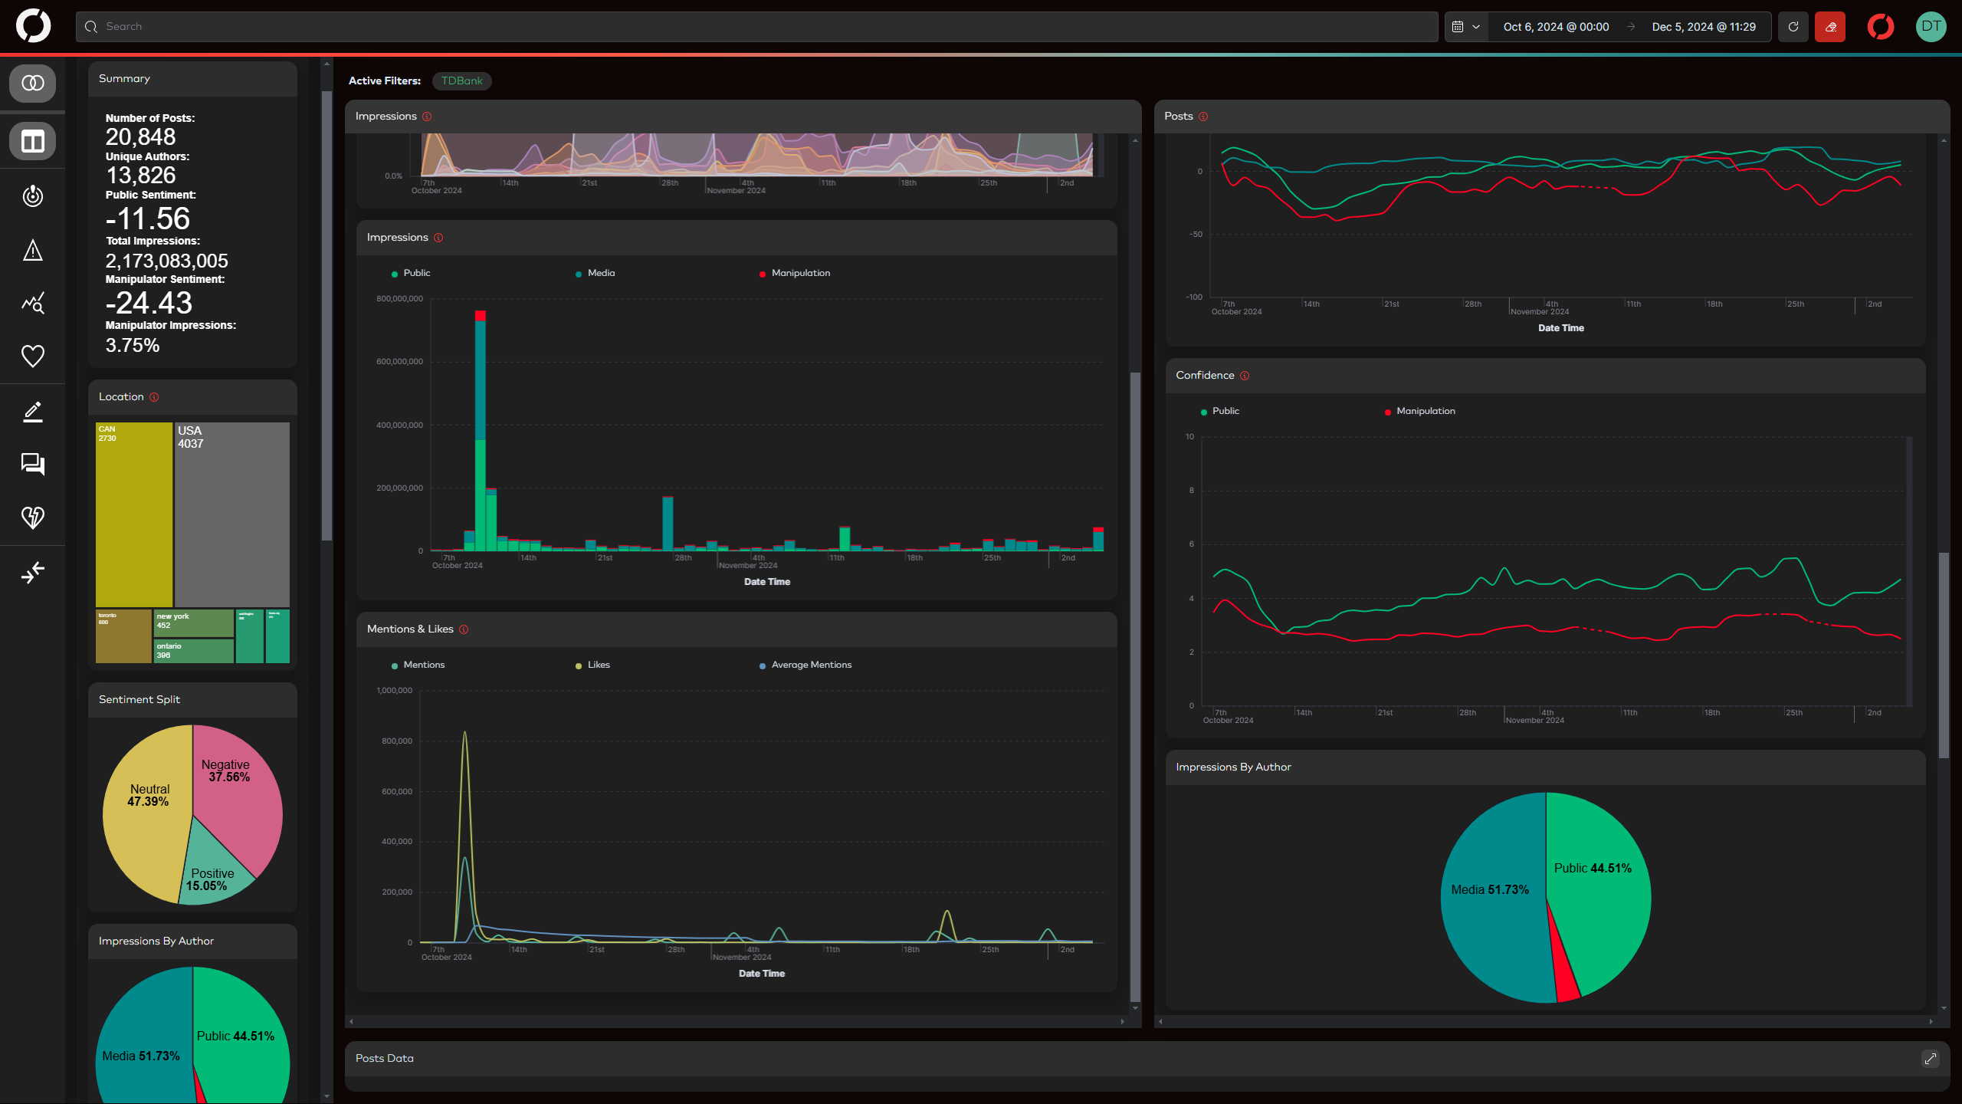Click info icon beside Mentions & Likes
1962x1104 pixels.
pos(464,629)
